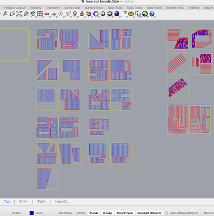Switch to the Front viewport tab

point(23,201)
